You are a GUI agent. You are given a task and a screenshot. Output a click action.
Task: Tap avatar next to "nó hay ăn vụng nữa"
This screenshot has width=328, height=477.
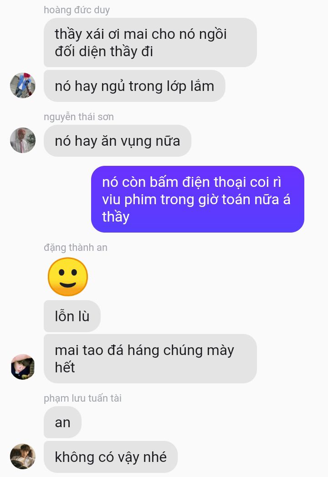coord(23,140)
